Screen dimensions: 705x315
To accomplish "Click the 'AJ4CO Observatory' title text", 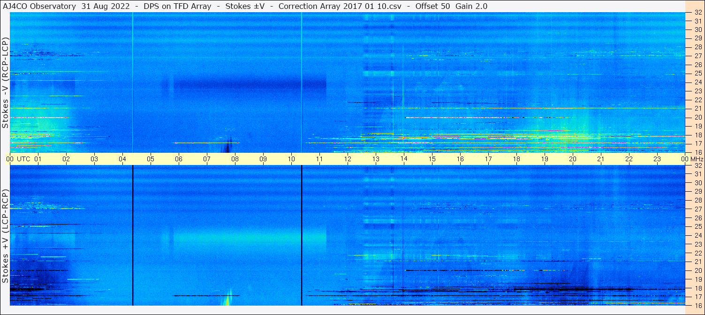I will (x=39, y=6).
